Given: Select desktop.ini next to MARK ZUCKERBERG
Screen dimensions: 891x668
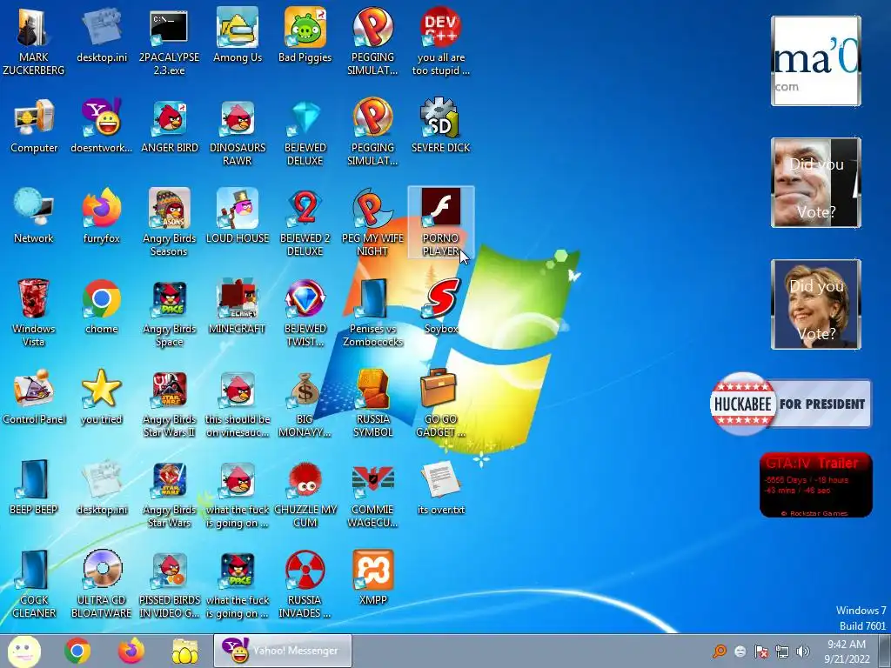Looking at the screenshot, I should pos(101,35).
